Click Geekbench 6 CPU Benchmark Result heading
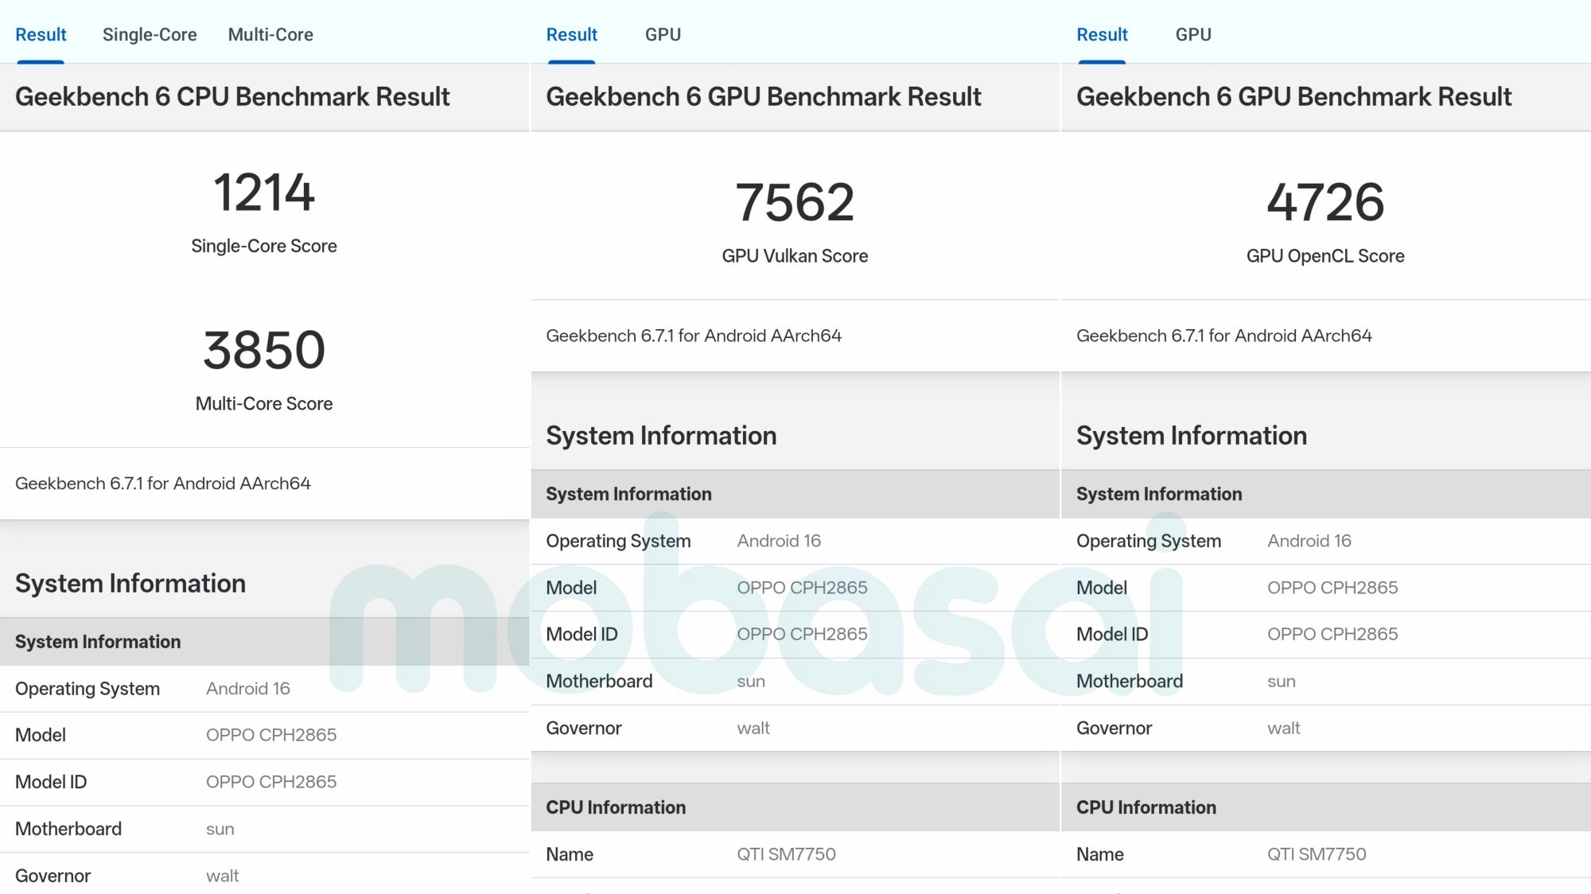Screen dimensions: 1591x894 click(232, 96)
